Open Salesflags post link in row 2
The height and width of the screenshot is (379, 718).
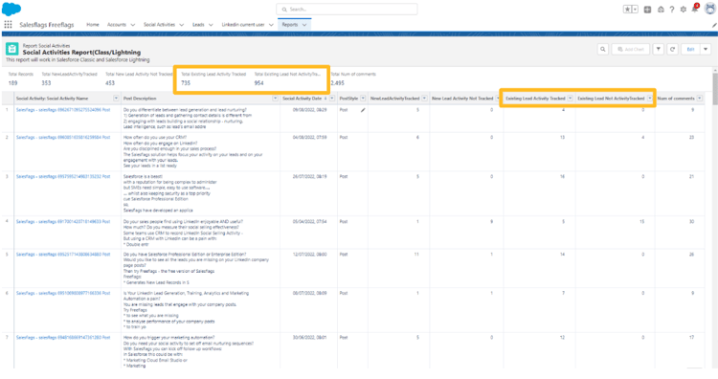[63, 137]
